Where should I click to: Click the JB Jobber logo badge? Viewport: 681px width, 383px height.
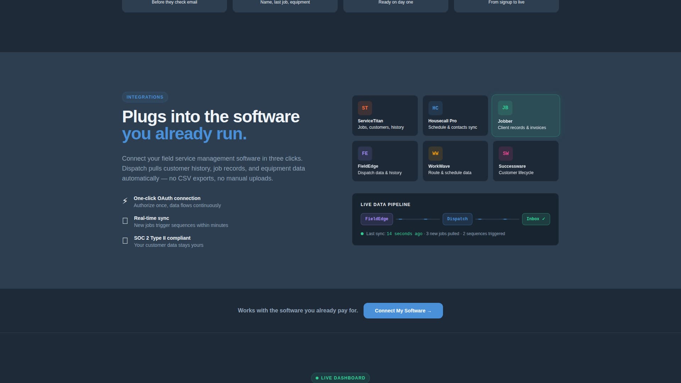[x=505, y=108]
